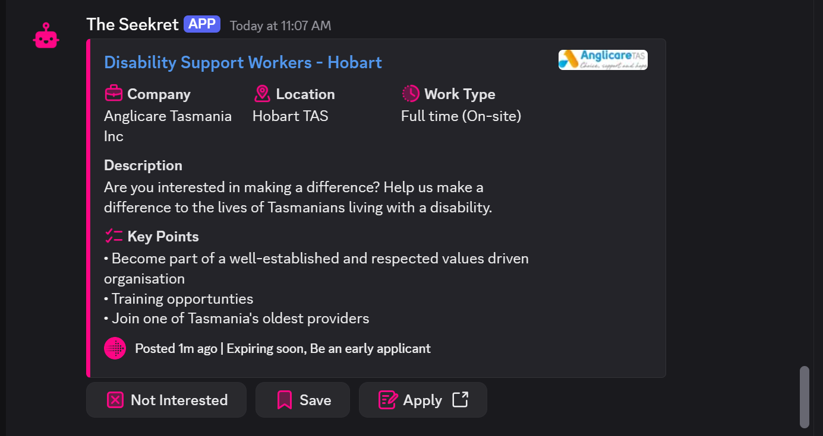Click the external link arrow icon on Apply

[x=461, y=399]
